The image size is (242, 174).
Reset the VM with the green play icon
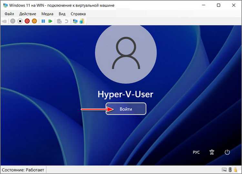(50, 21)
